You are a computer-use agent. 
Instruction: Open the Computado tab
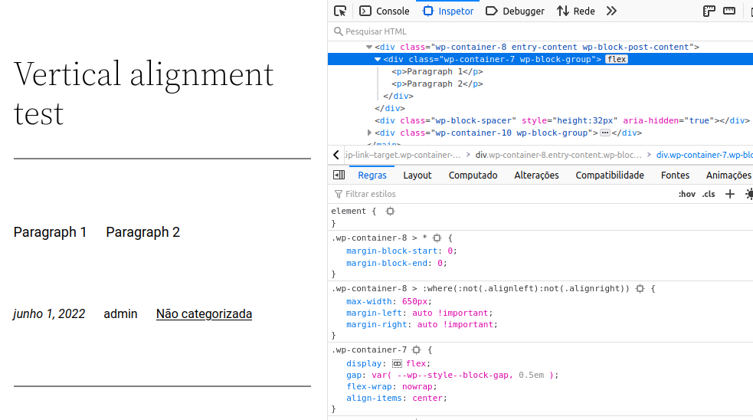point(473,176)
